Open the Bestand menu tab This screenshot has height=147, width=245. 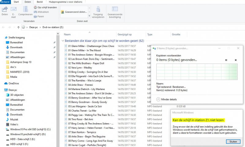[5, 2]
